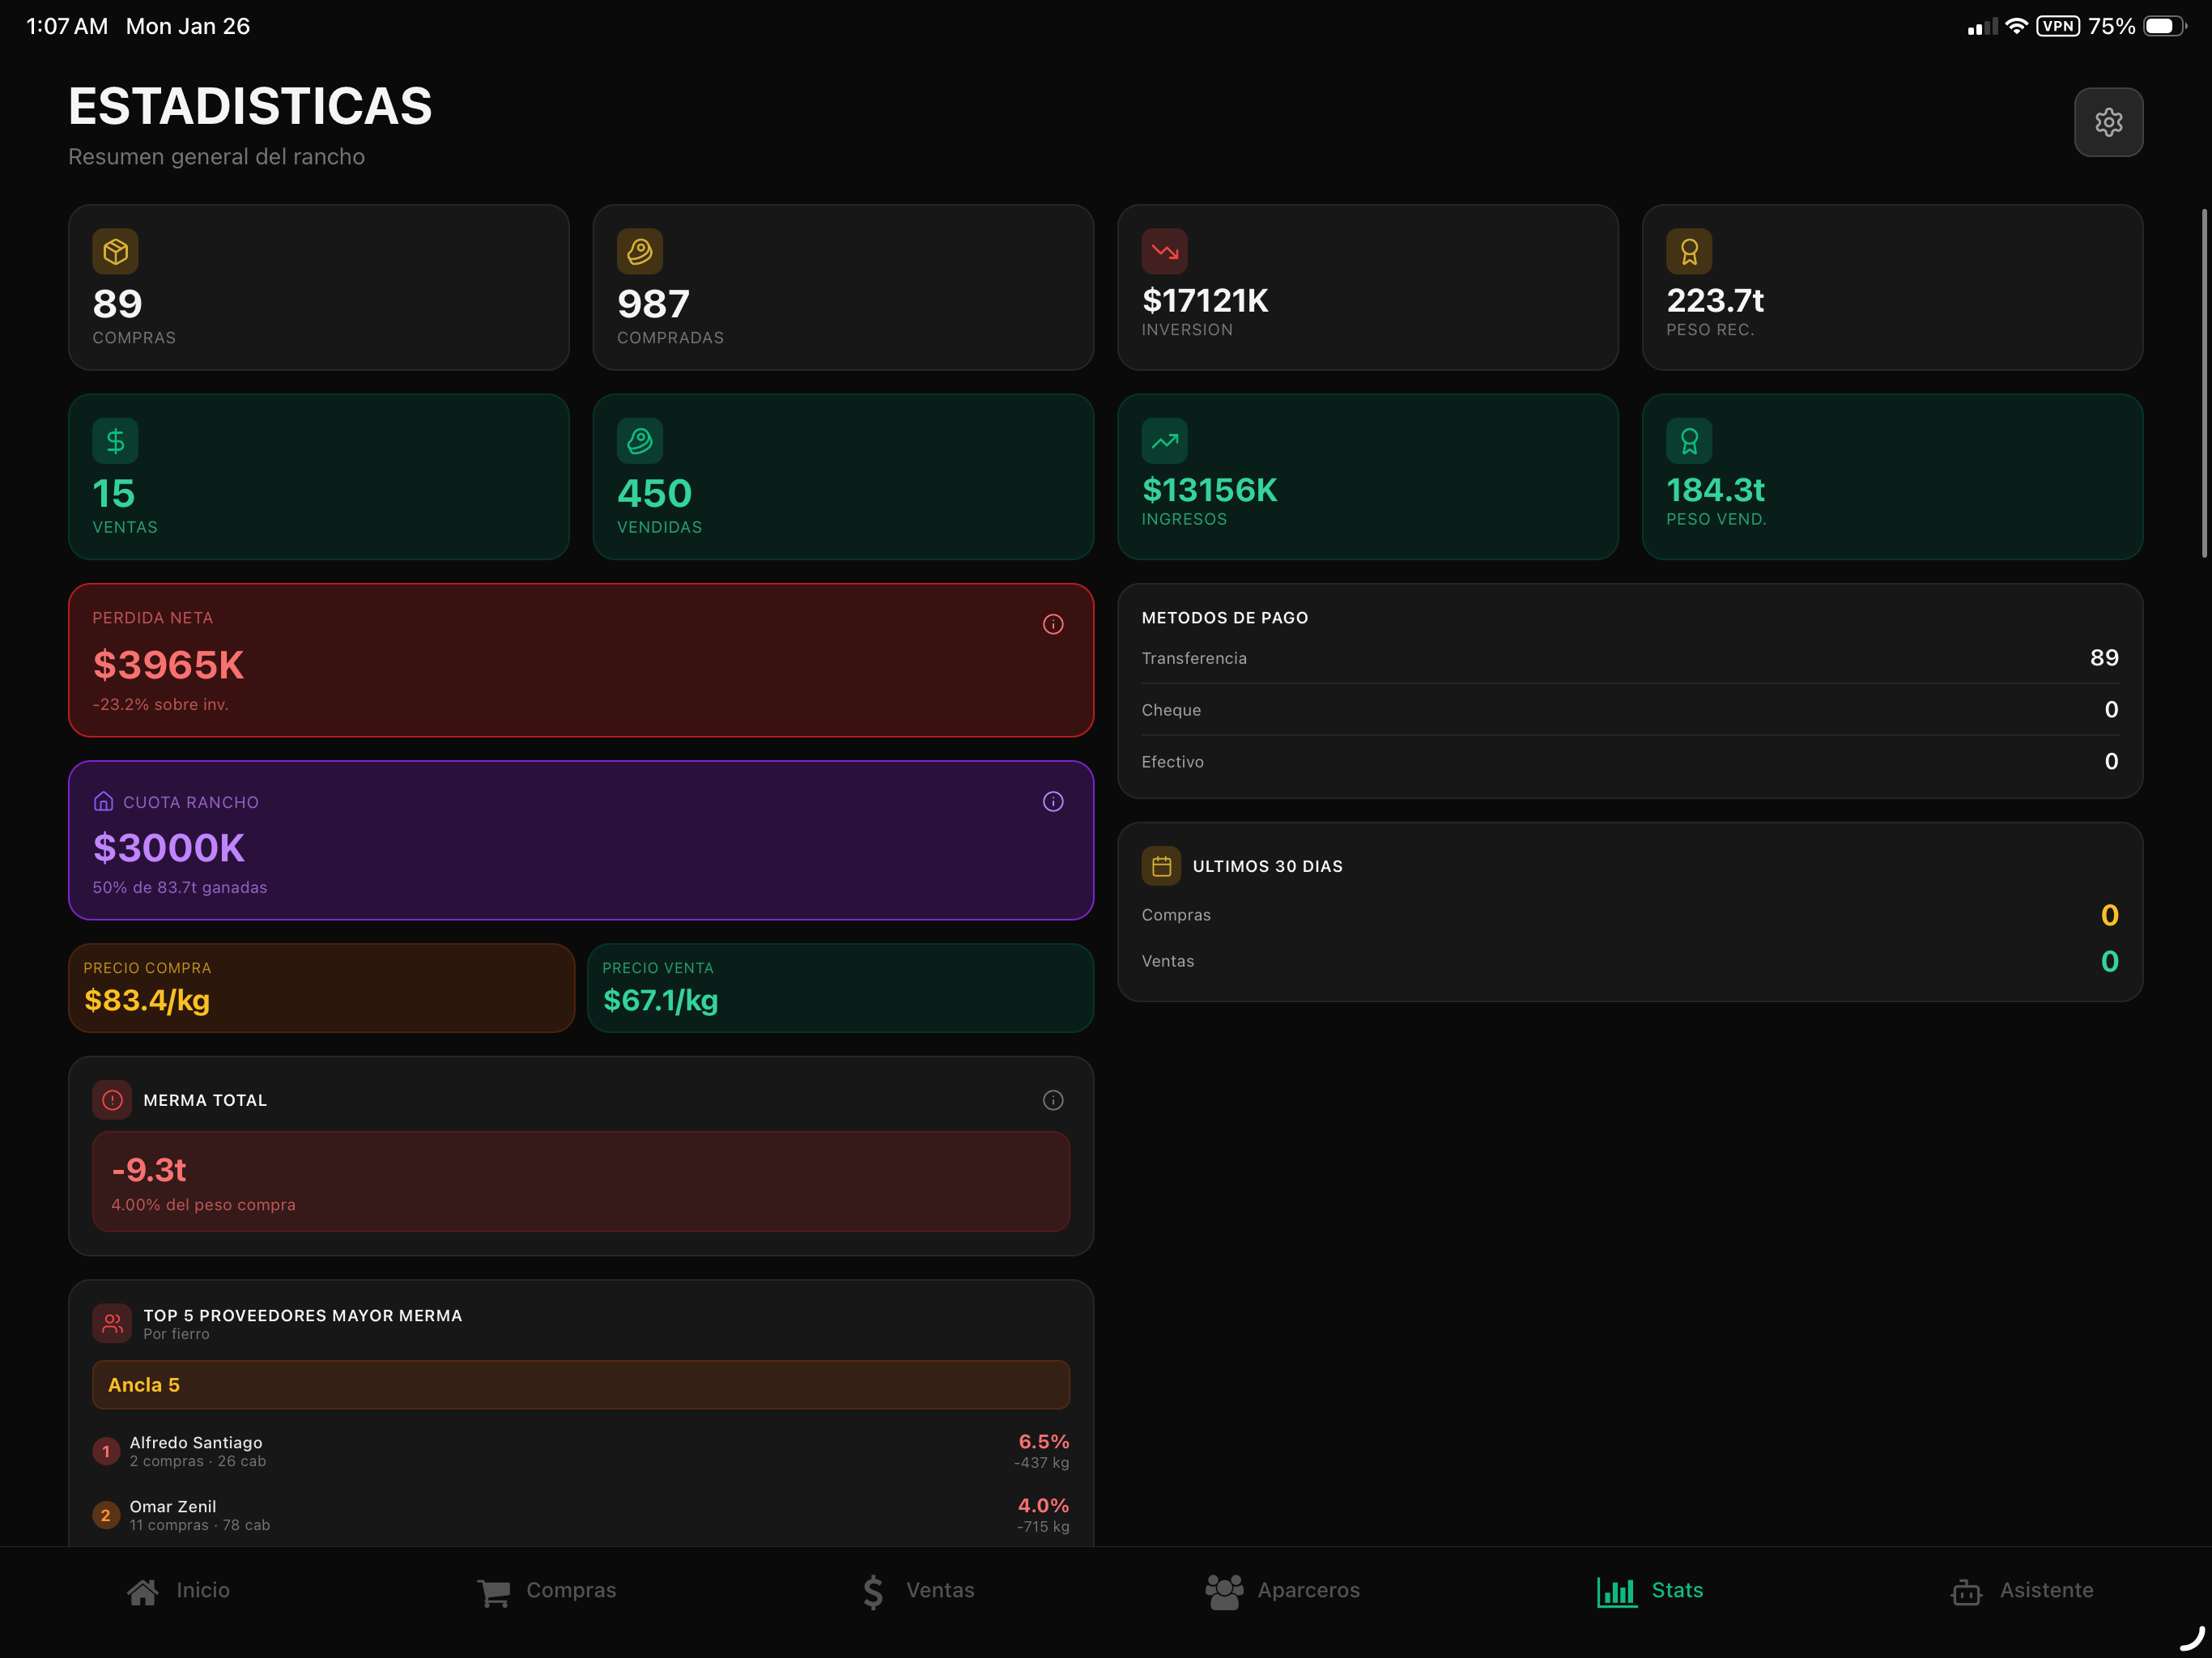Tap the box icon on Compras card
The width and height of the screenshot is (2212, 1658).
coord(115,251)
